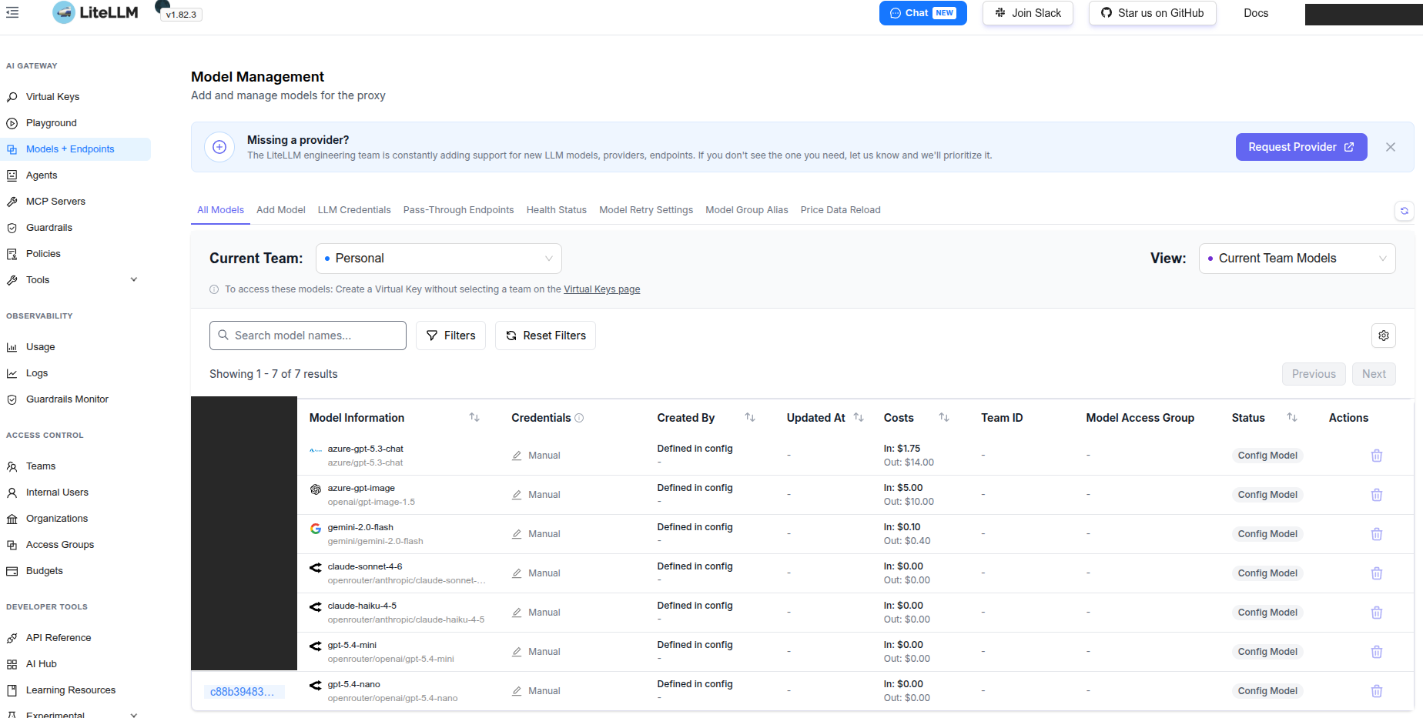The height and width of the screenshot is (718, 1423).
Task: Edit credentials pencil icon for gemini-2.0-flash
Action: tap(517, 534)
